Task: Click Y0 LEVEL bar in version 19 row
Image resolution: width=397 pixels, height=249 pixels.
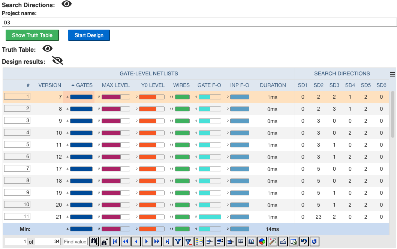Action: [152, 193]
